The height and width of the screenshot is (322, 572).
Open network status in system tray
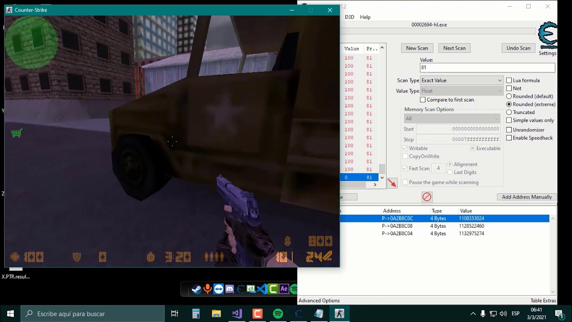(x=493, y=314)
